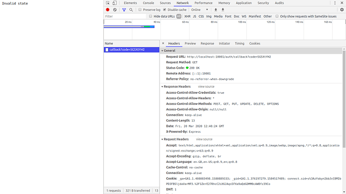Show the Timing detail tab

pyautogui.click(x=239, y=44)
